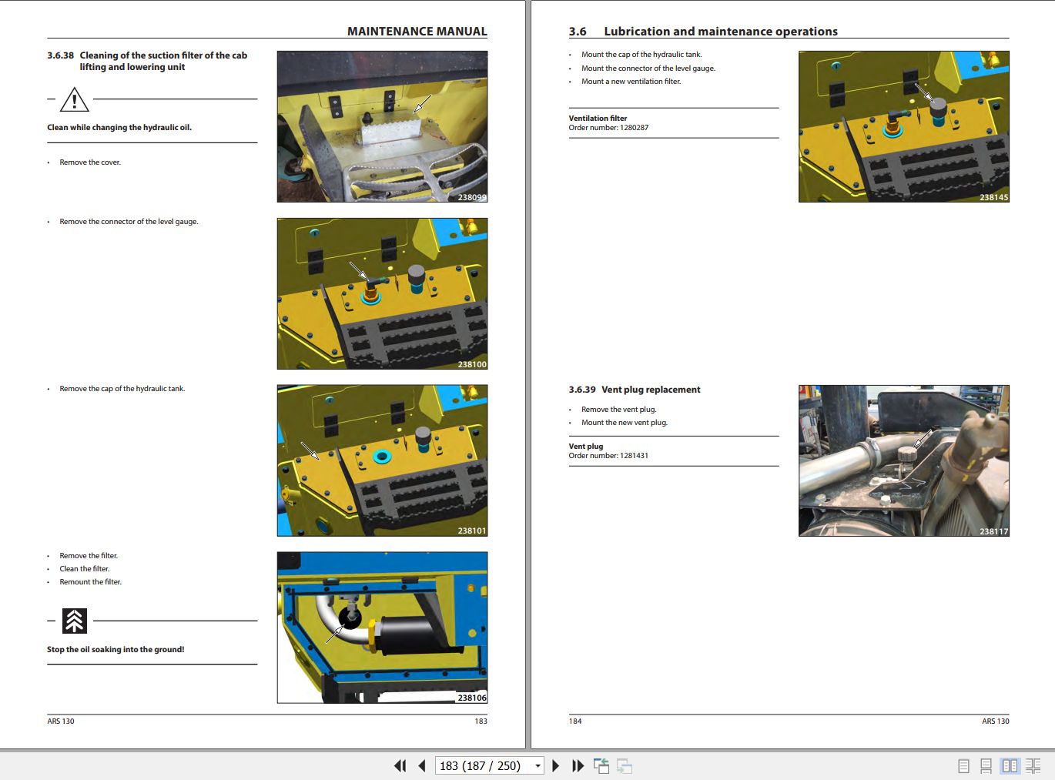Click the warning triangle symbol
This screenshot has width=1055, height=780.
click(x=74, y=99)
